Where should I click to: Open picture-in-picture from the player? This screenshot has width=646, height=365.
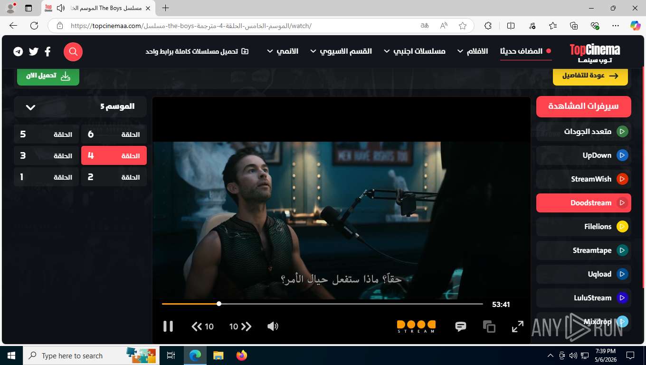[489, 327]
